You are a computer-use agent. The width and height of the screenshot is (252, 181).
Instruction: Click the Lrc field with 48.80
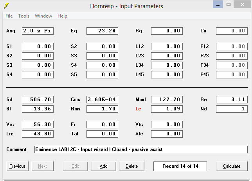38,134
